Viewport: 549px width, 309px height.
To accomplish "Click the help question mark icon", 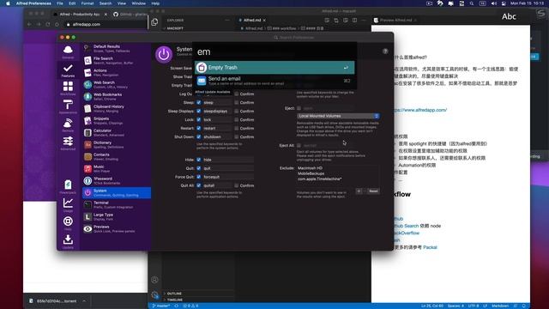I will tap(385, 51).
